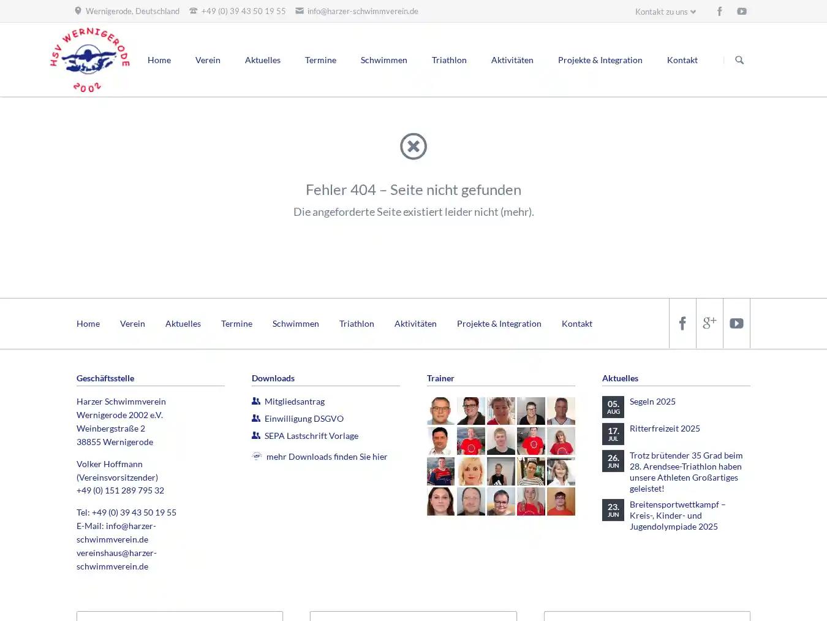Click the envelope icon next to the email address
This screenshot has height=621, width=827.
click(299, 10)
